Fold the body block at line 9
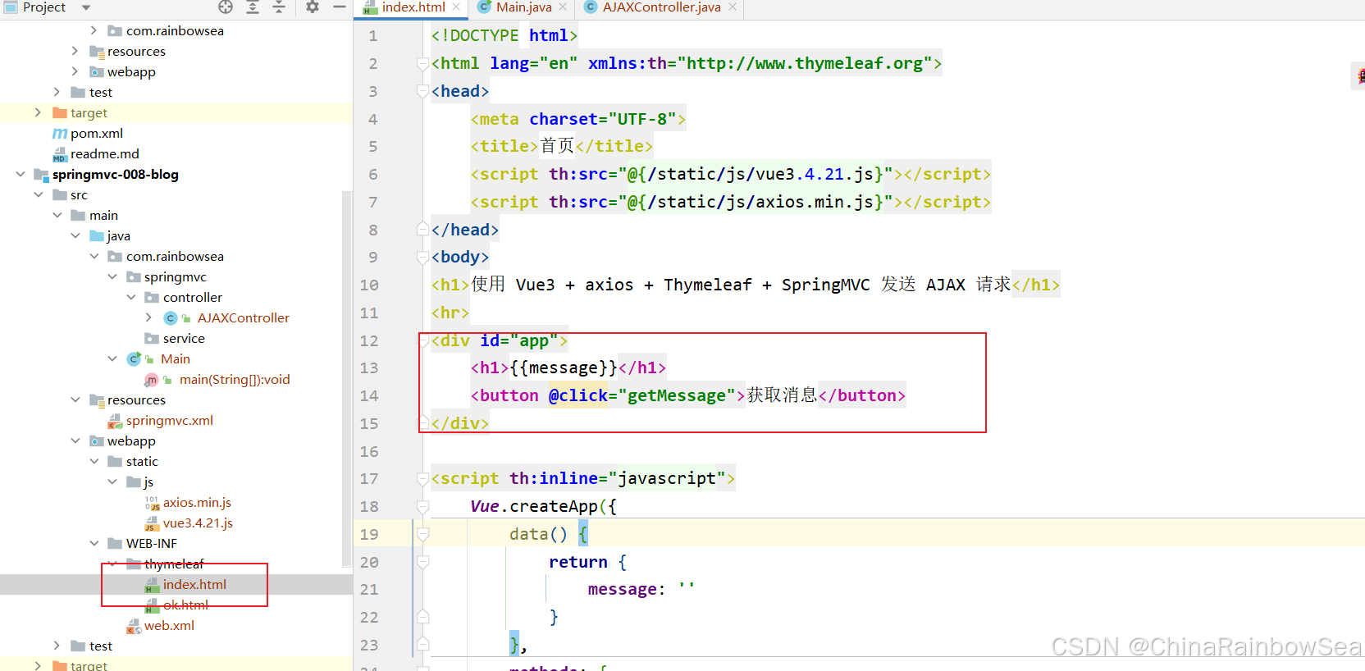 pos(422,257)
